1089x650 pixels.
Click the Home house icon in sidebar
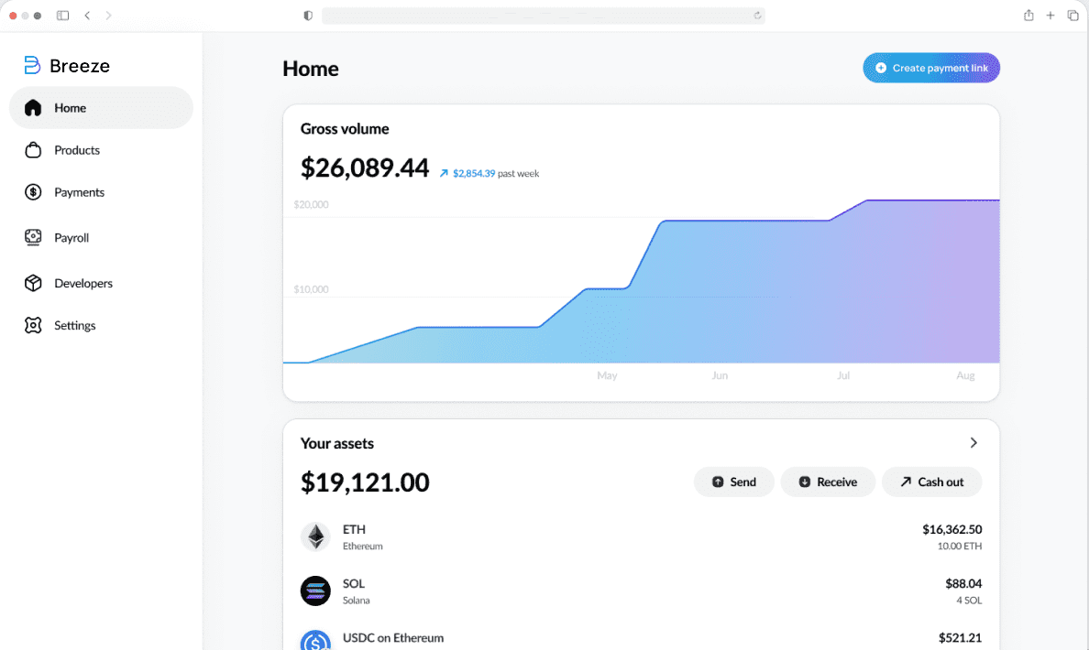[33, 107]
